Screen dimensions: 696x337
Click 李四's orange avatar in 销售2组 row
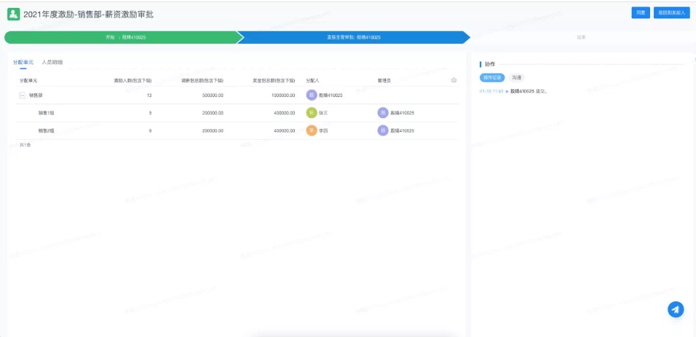click(x=311, y=130)
